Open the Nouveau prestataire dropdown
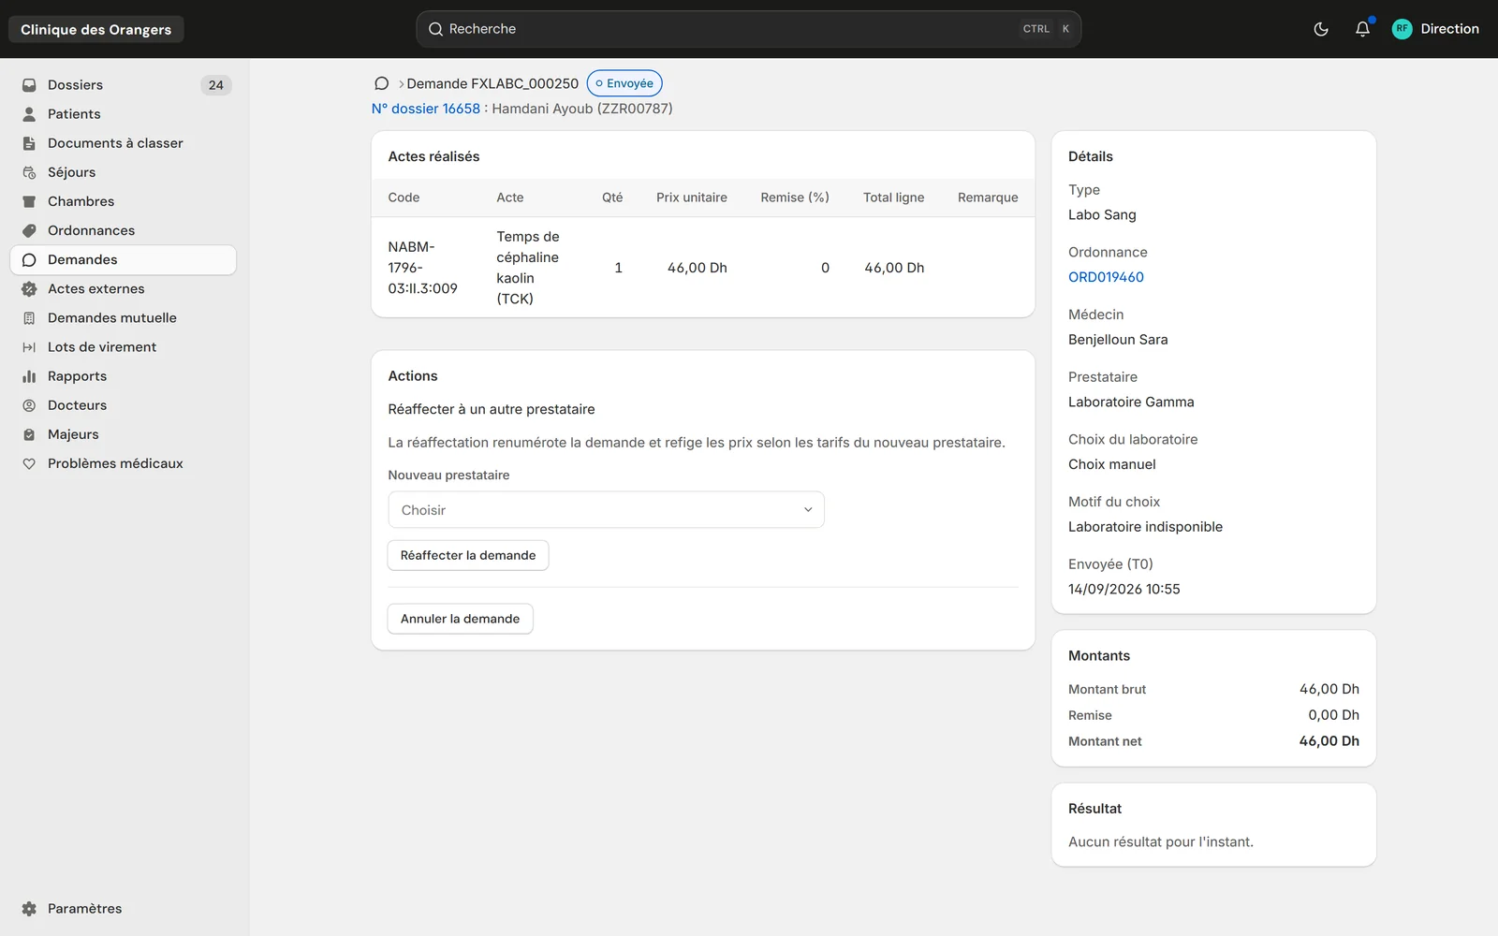 coord(606,510)
